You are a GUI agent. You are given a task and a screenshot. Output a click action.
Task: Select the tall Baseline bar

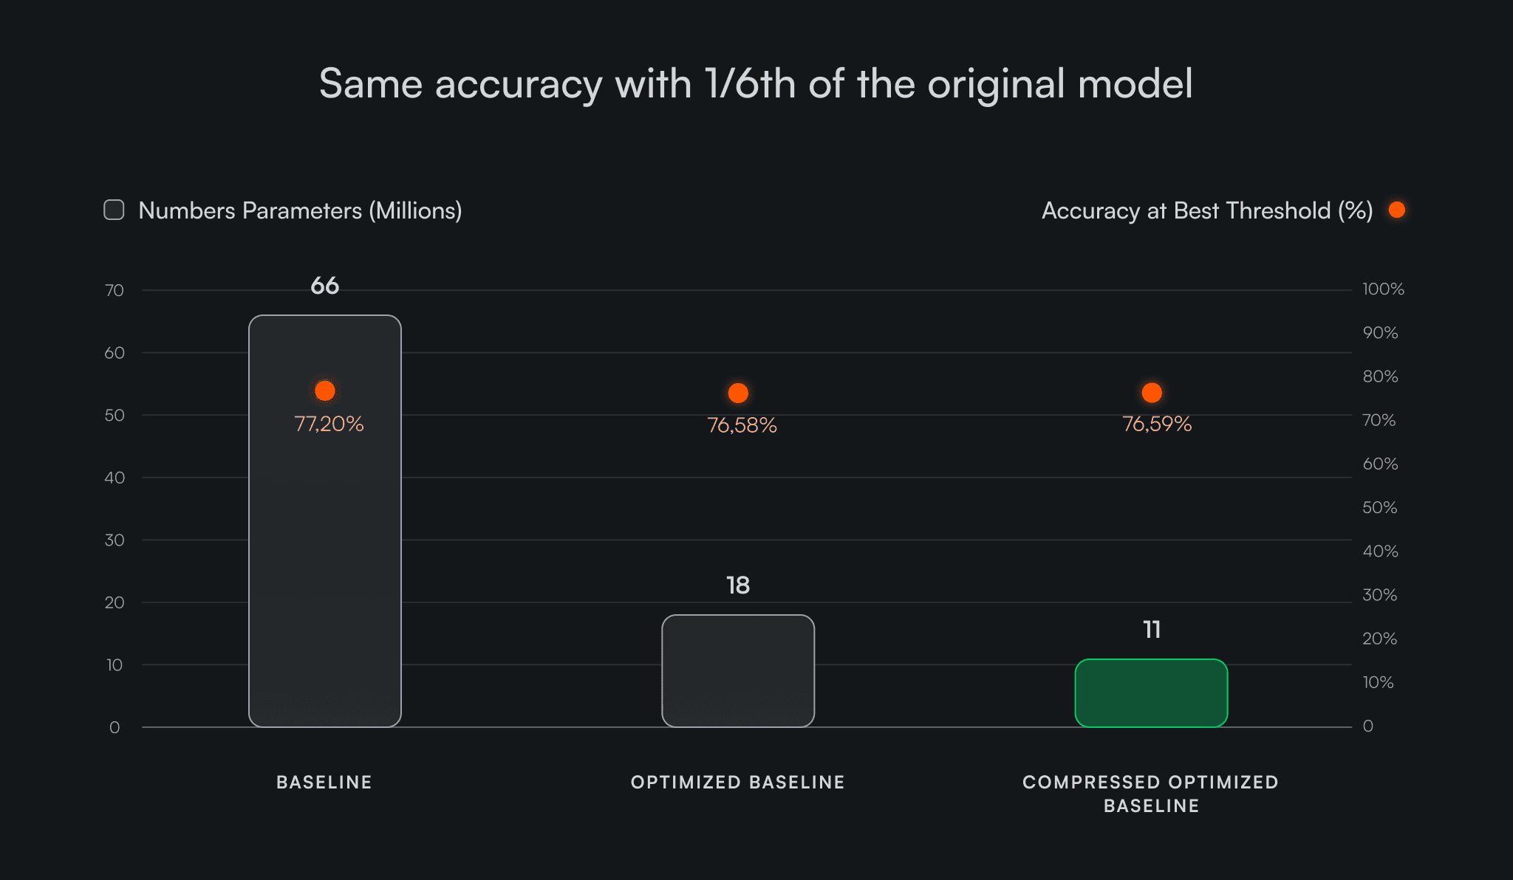[325, 561]
